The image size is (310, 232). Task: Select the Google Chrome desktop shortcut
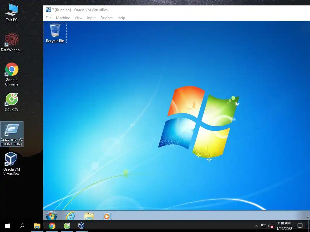click(x=12, y=74)
